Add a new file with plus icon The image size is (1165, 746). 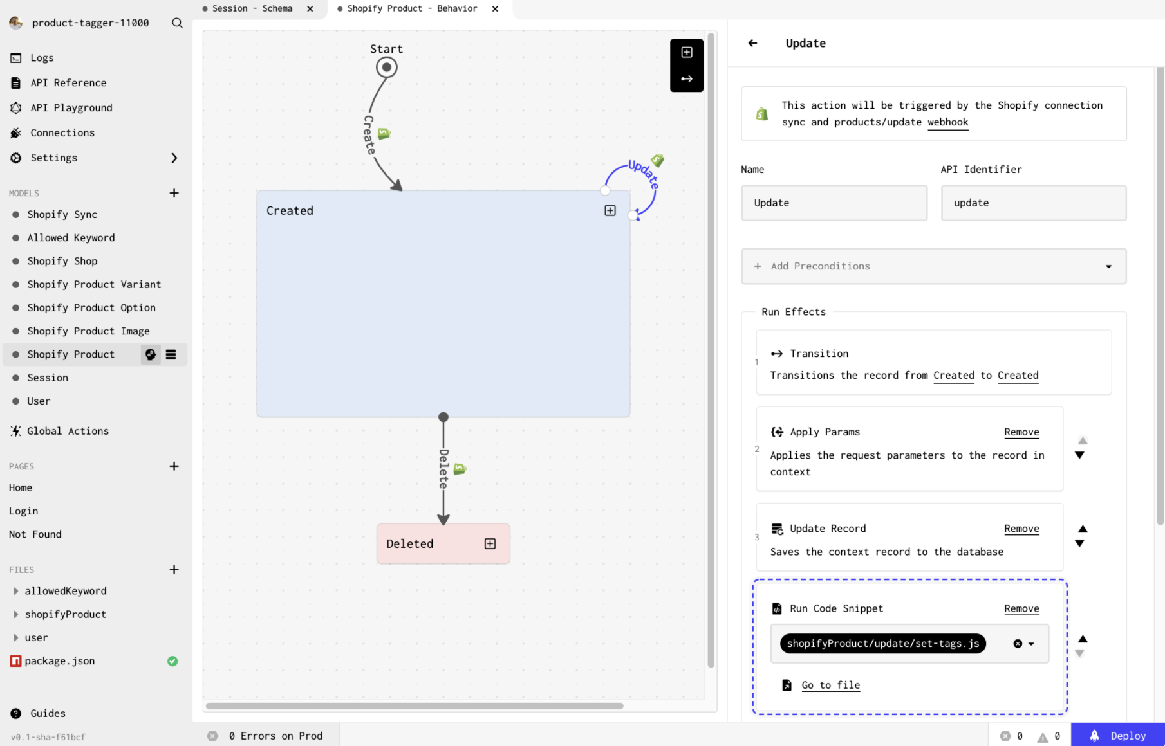(174, 570)
